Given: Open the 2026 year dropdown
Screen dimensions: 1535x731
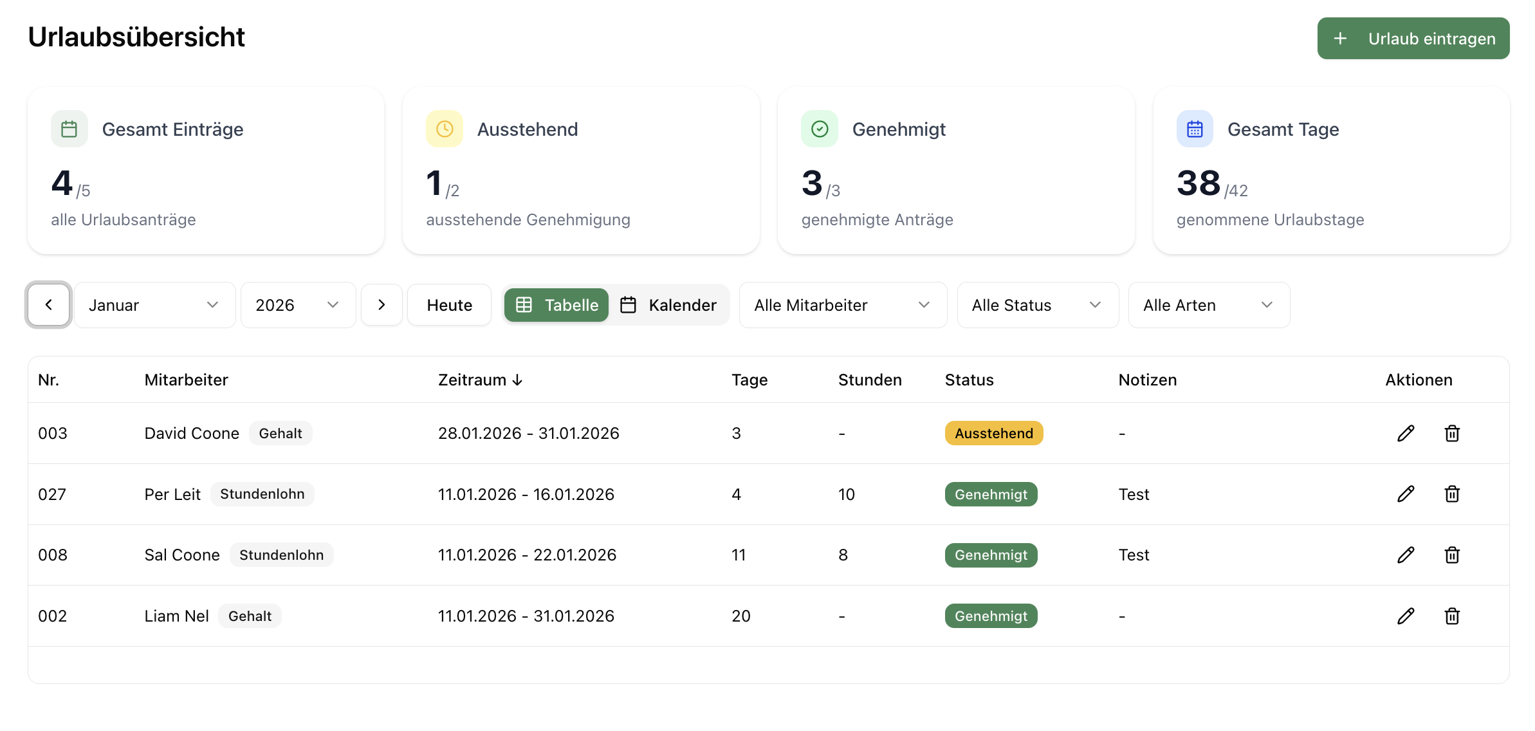Looking at the screenshot, I should coord(298,305).
